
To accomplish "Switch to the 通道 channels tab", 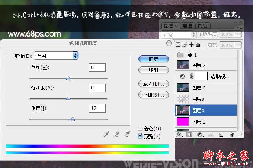I will pos(187,26).
